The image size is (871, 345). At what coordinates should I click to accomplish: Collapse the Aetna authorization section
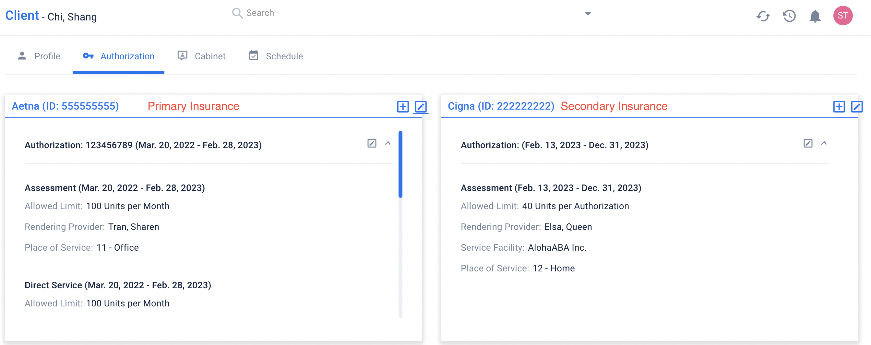click(388, 143)
